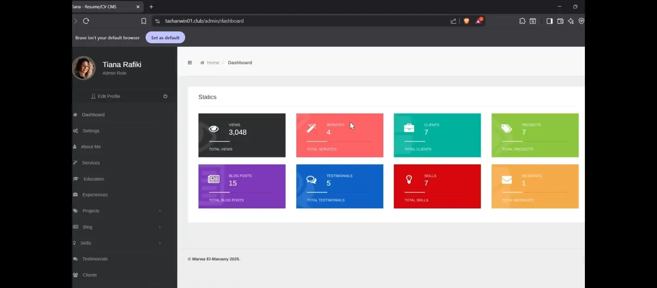Click the lightbulb icon on Skills card
The width and height of the screenshot is (657, 288).
[x=409, y=179]
